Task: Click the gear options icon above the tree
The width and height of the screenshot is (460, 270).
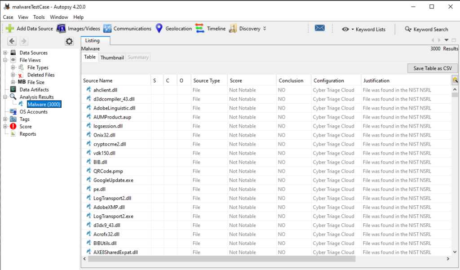Action: (x=69, y=41)
